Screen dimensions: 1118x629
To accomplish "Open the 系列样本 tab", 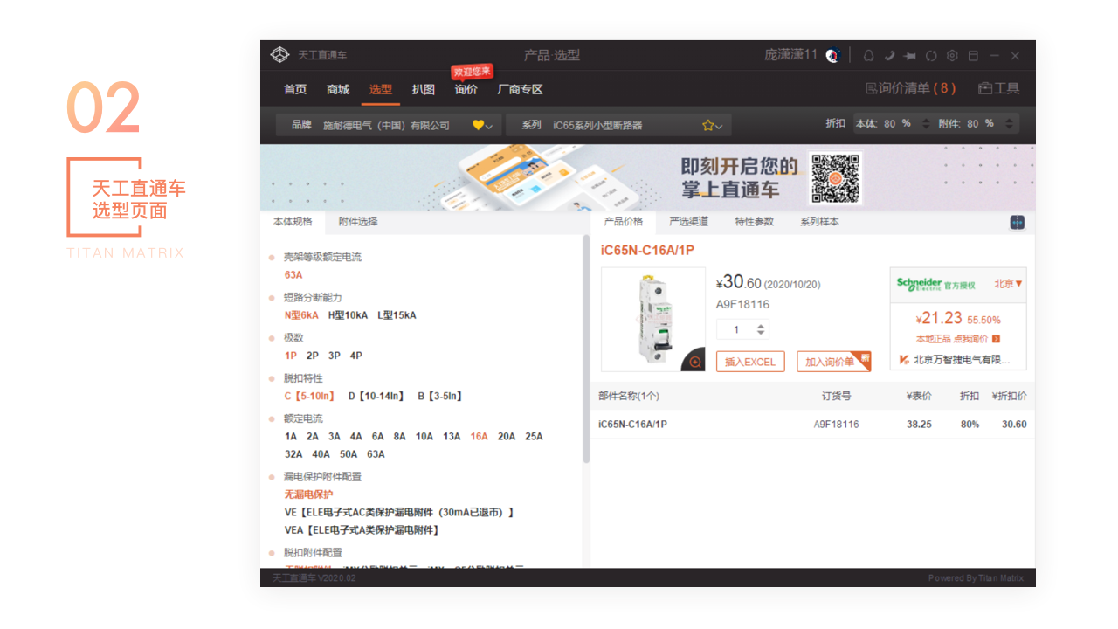I will (819, 222).
